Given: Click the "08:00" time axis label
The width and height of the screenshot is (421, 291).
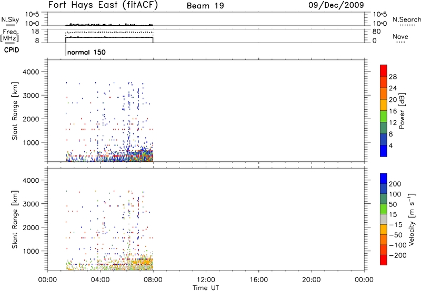Looking at the screenshot, I should click(x=153, y=280).
